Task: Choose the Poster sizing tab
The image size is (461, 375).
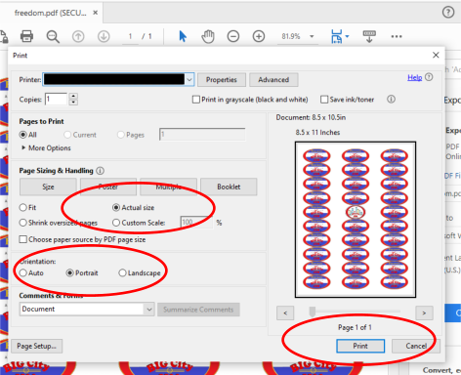Action: point(108,187)
